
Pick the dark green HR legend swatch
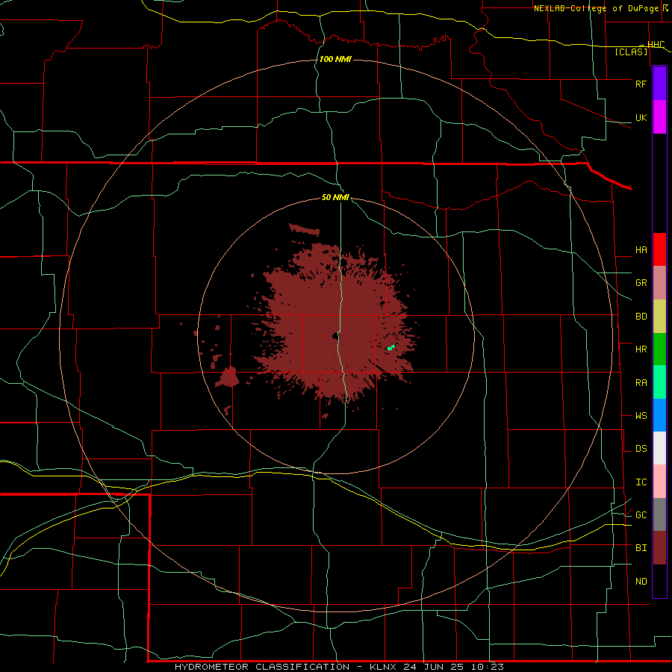tap(659, 349)
